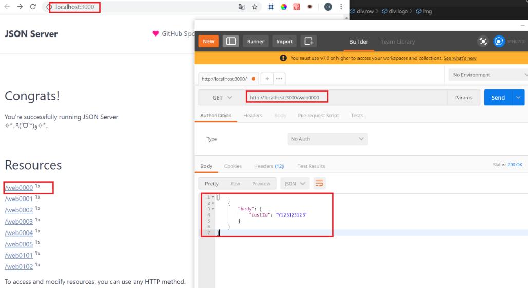Reload the localhost page in browser
The height and width of the screenshot is (288, 528).
point(33,7)
